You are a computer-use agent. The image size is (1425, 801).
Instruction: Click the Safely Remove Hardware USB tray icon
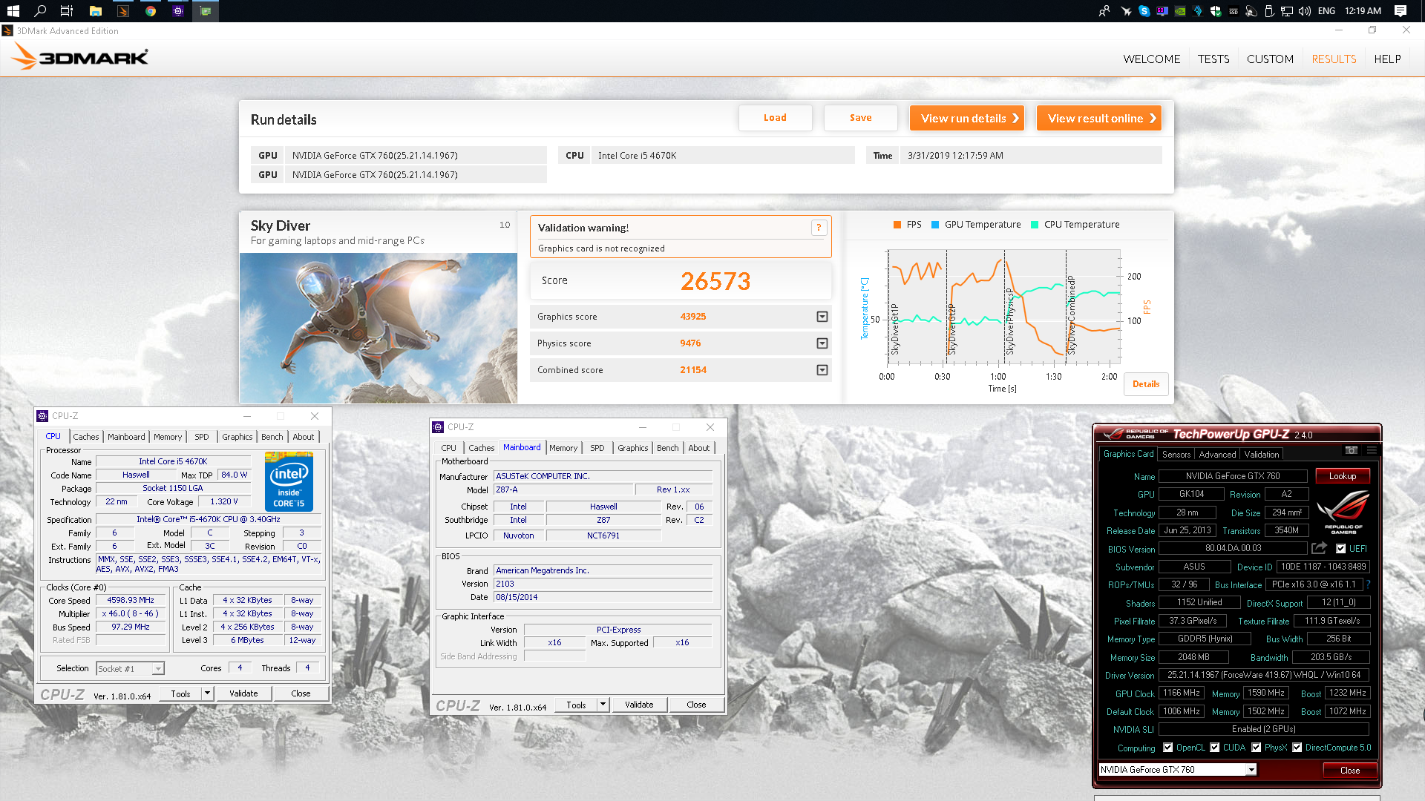click(1269, 10)
